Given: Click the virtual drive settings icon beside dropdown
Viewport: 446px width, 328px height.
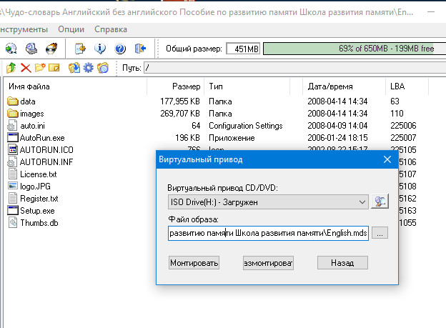Looking at the screenshot, I should tap(380, 202).
